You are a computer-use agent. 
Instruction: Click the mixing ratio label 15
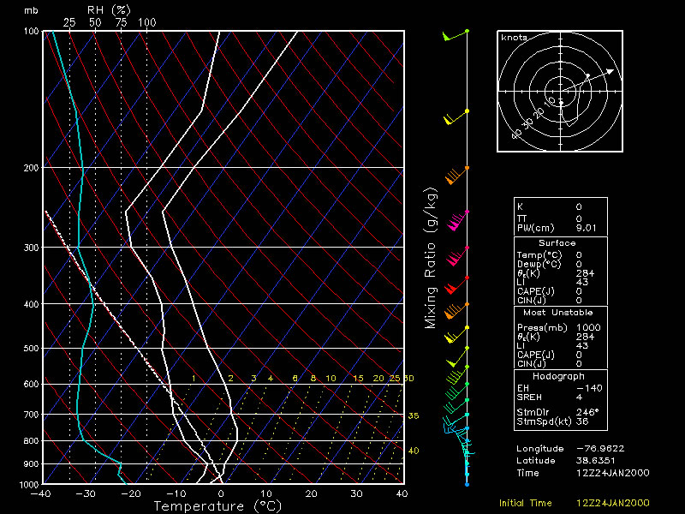pos(358,379)
